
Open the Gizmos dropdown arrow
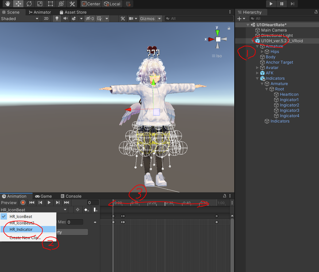159,18
